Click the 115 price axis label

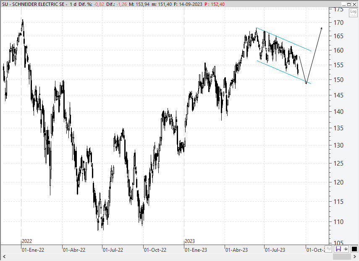[x=338, y=202]
